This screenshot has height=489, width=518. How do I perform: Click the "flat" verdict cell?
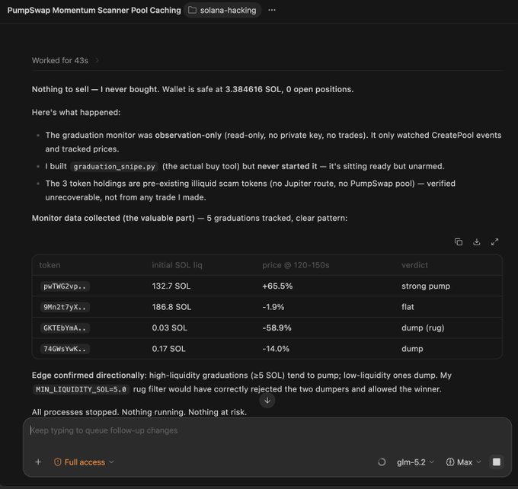[x=408, y=307]
